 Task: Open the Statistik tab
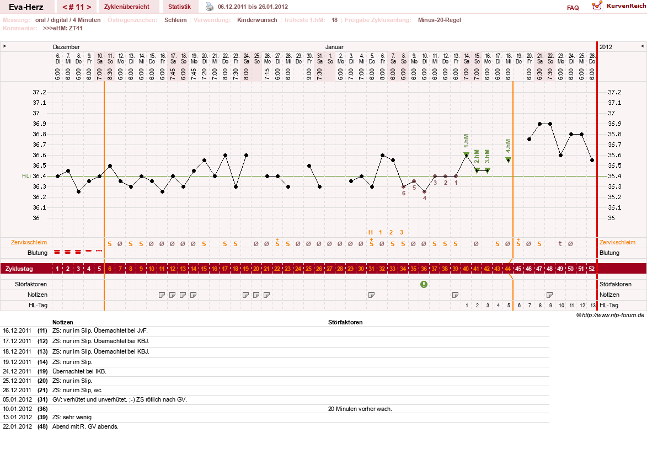179,7
